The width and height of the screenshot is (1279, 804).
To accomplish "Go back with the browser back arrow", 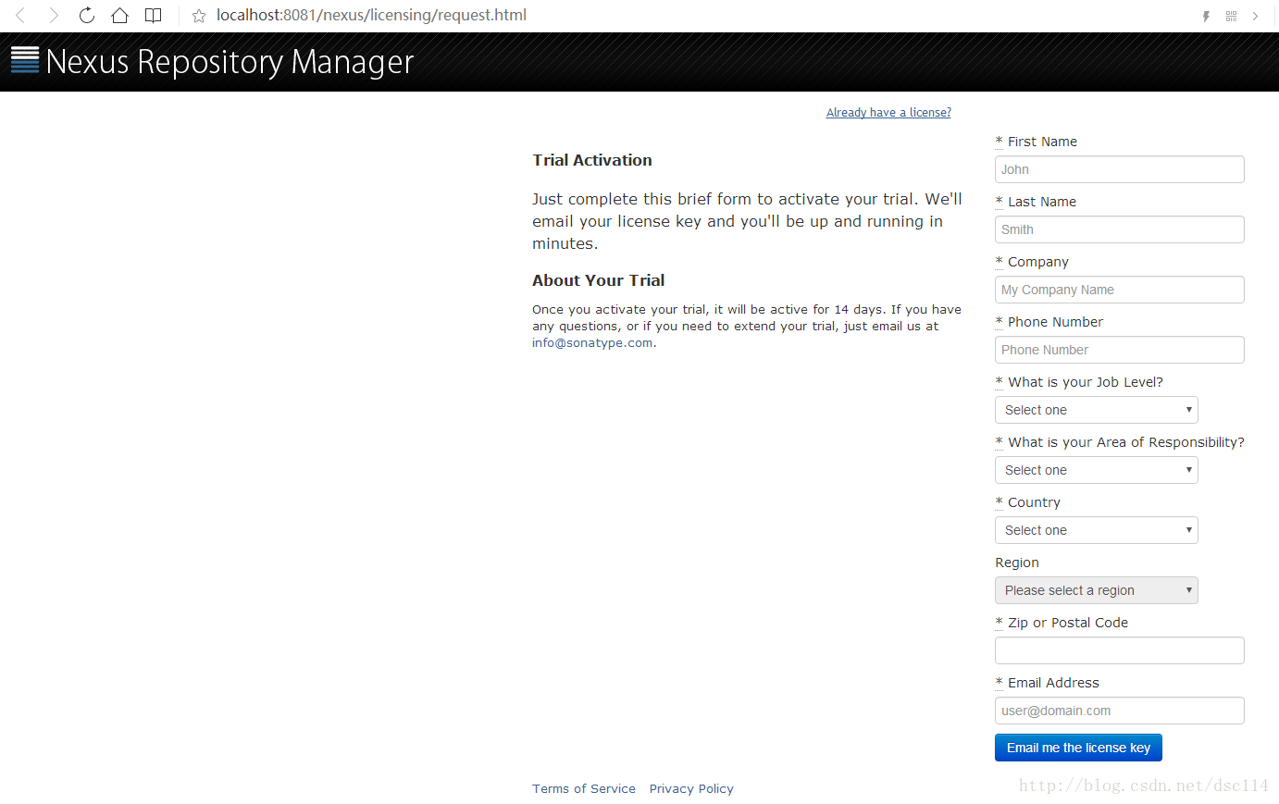I will 21,16.
